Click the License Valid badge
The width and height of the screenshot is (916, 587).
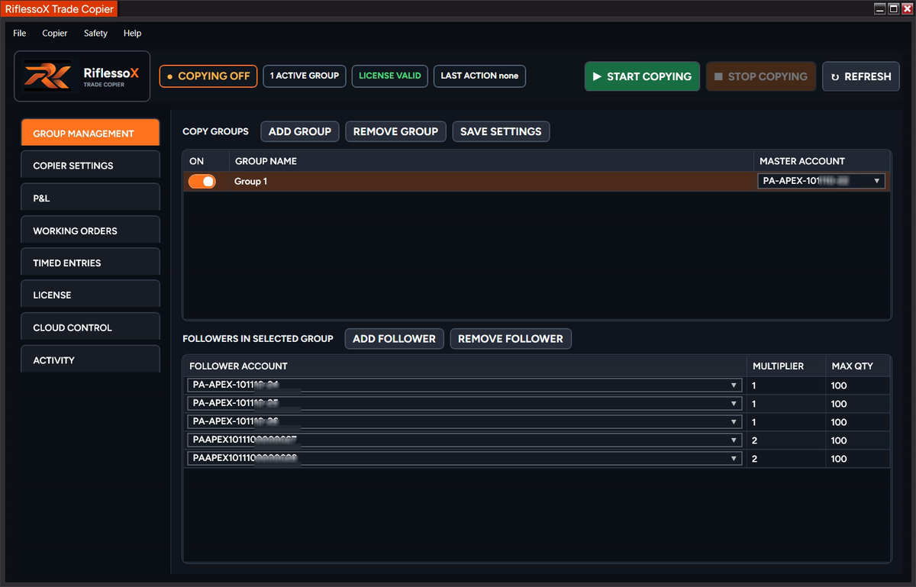point(390,76)
